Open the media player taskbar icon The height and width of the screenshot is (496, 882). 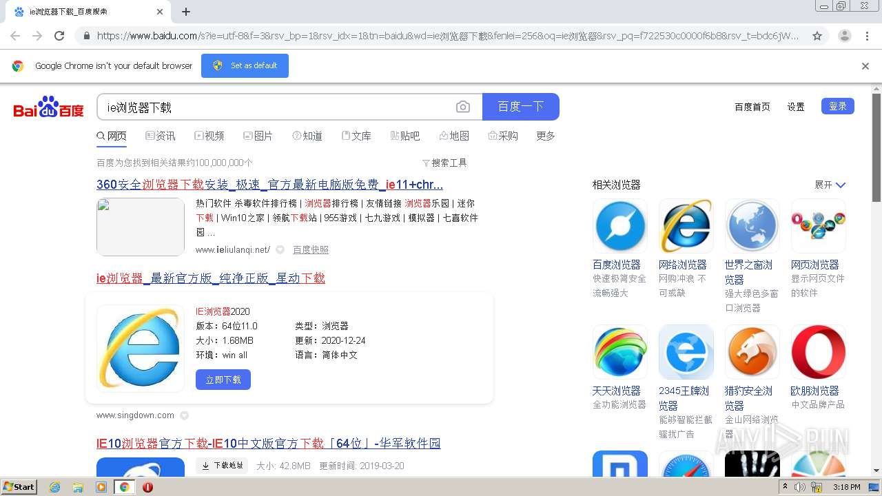[x=101, y=487]
